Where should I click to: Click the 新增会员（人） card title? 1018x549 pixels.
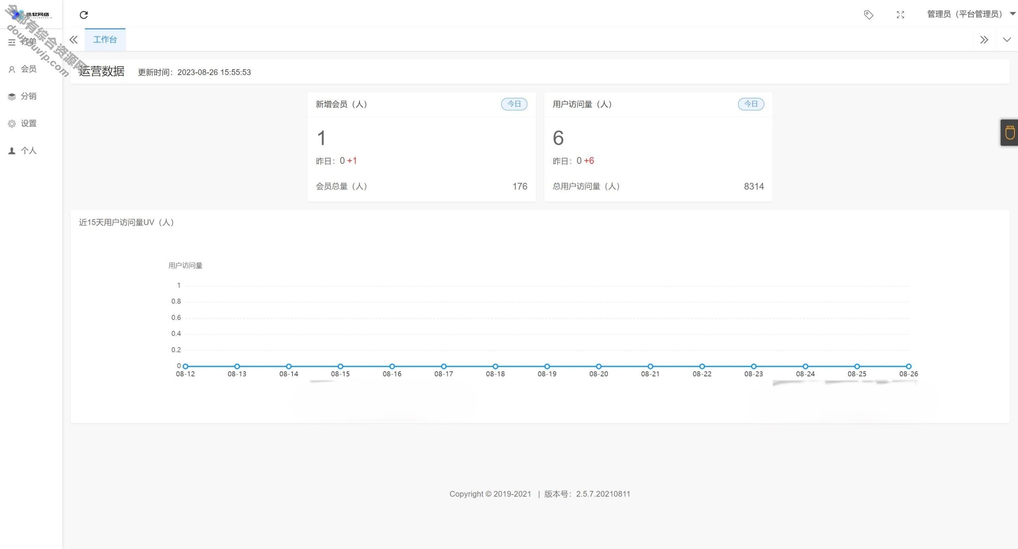[x=341, y=104]
